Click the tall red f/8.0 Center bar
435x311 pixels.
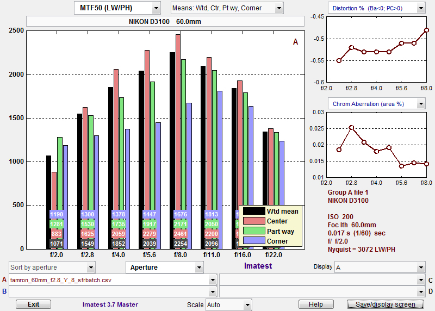point(178,141)
